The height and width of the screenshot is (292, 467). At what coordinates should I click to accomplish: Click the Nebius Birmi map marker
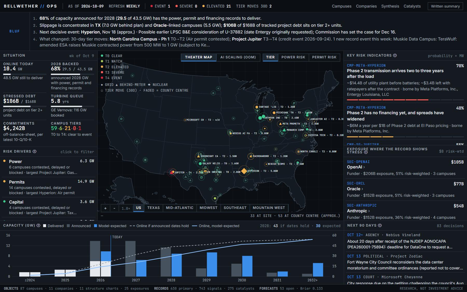266,164
